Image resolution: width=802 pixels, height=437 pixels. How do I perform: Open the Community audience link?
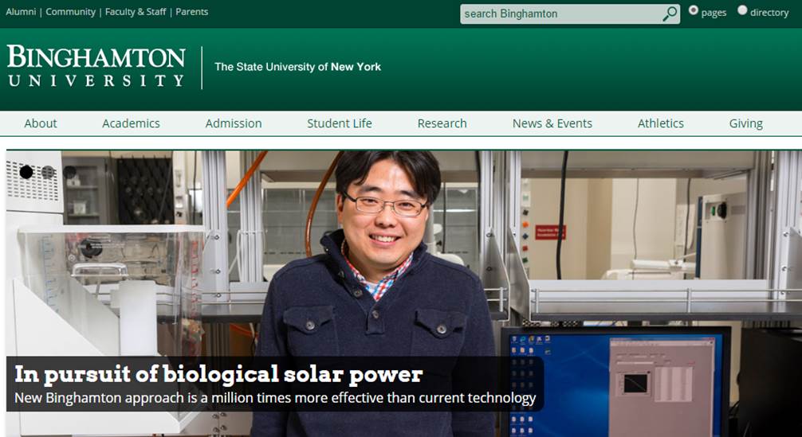[x=70, y=12]
